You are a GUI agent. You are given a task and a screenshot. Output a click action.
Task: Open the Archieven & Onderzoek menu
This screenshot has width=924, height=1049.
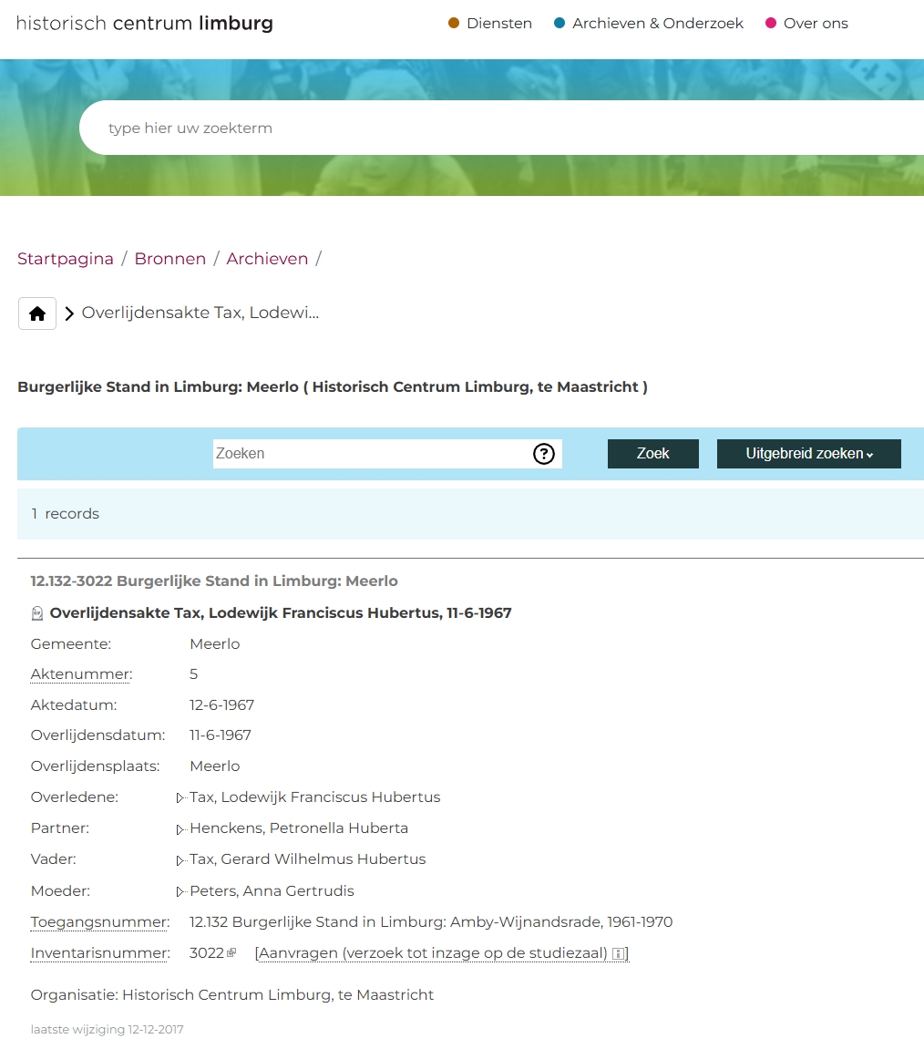[x=657, y=24]
